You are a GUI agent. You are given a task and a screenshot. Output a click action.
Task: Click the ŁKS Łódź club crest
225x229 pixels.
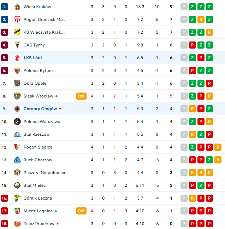click(x=17, y=58)
